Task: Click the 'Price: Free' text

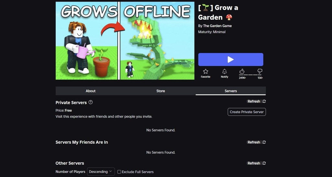Action: [64, 110]
